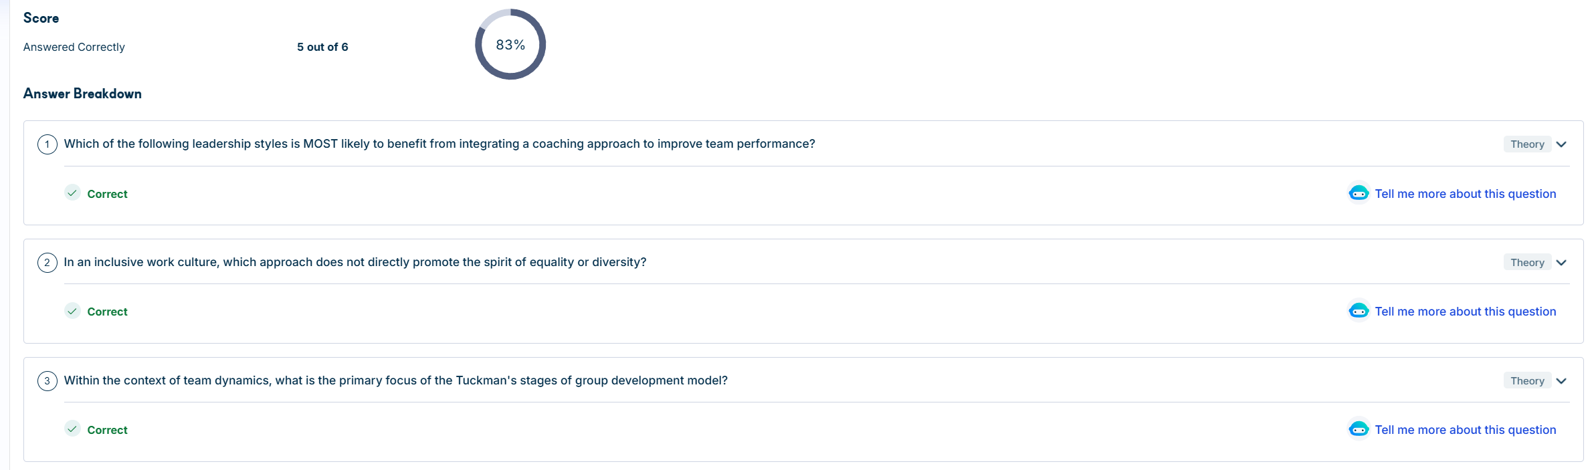This screenshot has height=470, width=1596.
Task: Click the chatbot icon under question 1
Action: coord(1359,193)
